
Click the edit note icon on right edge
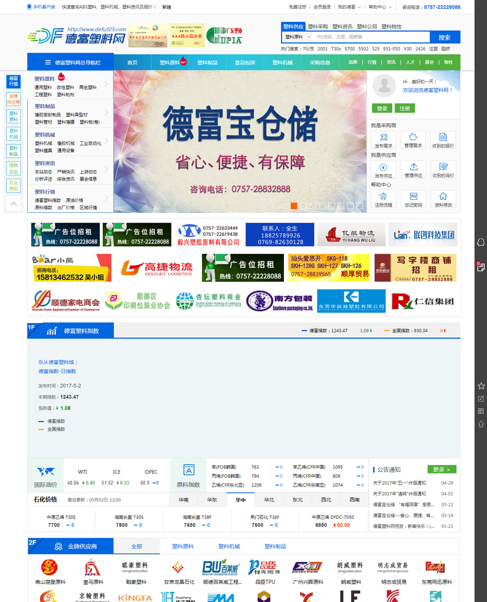pos(481,399)
